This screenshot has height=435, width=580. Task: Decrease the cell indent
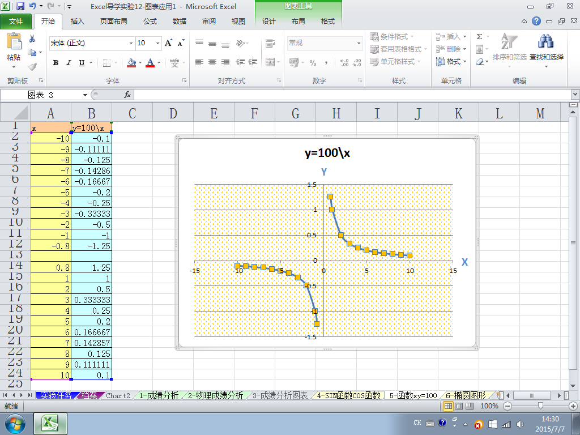tap(240, 62)
